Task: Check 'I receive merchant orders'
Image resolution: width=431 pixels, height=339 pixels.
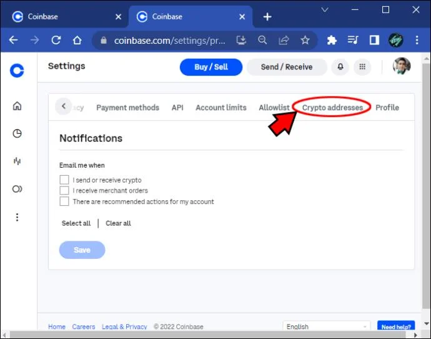Action: [x=64, y=190]
